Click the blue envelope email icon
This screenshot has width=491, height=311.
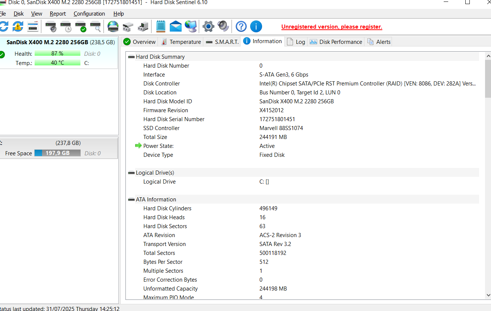175,26
